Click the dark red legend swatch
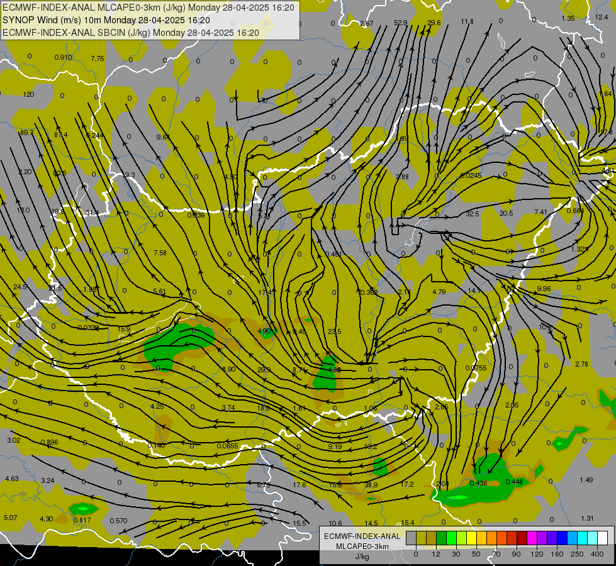This screenshot has height=566, width=616. coord(522,538)
